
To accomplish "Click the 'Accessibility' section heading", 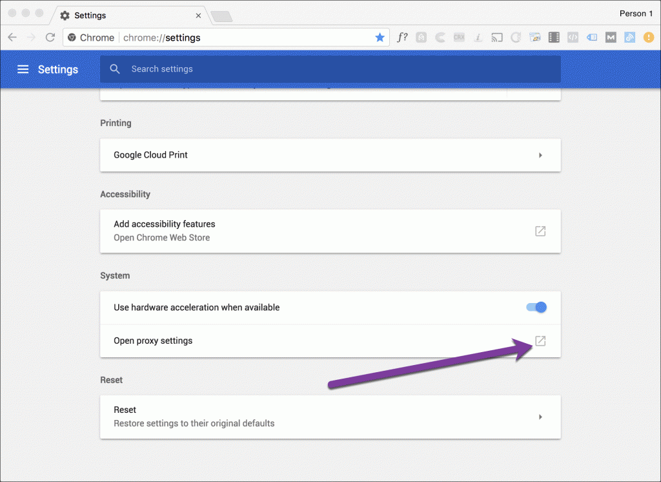I will coord(125,194).
